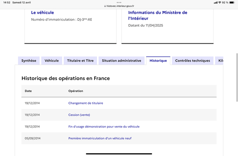Tap the three-dot multitasking icon
Viewport: 238px width, 156px height.
(119, 2)
